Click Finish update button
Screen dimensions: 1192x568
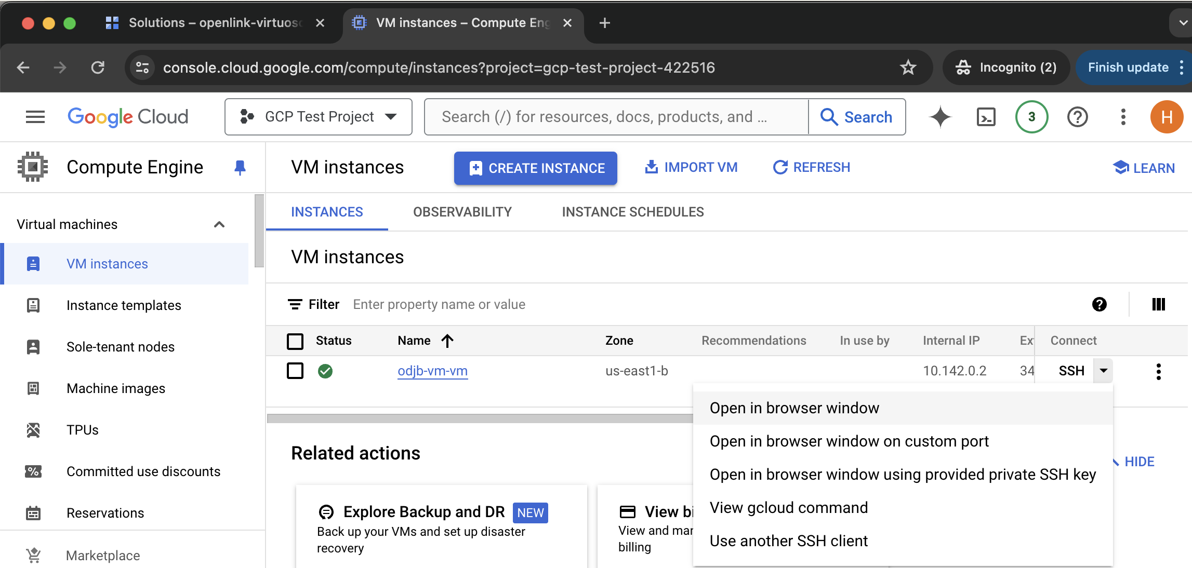tap(1128, 67)
